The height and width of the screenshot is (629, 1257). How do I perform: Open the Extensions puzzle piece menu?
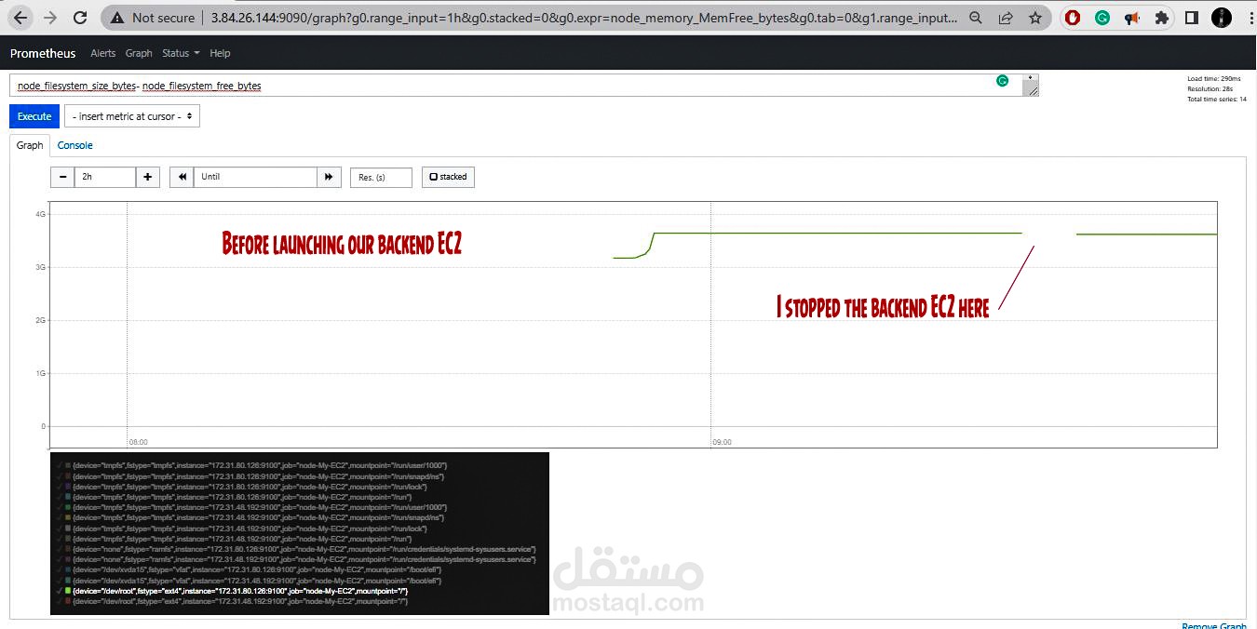click(x=1161, y=18)
